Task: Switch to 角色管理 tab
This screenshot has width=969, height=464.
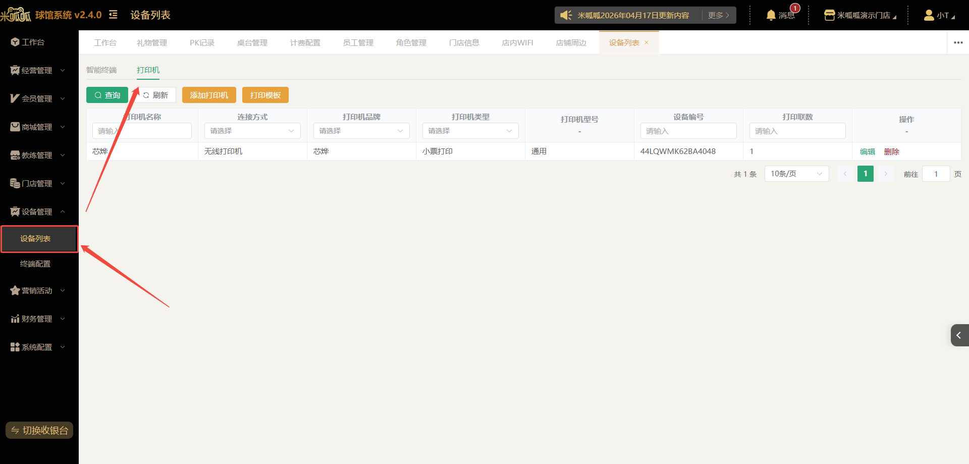Action: click(x=411, y=43)
